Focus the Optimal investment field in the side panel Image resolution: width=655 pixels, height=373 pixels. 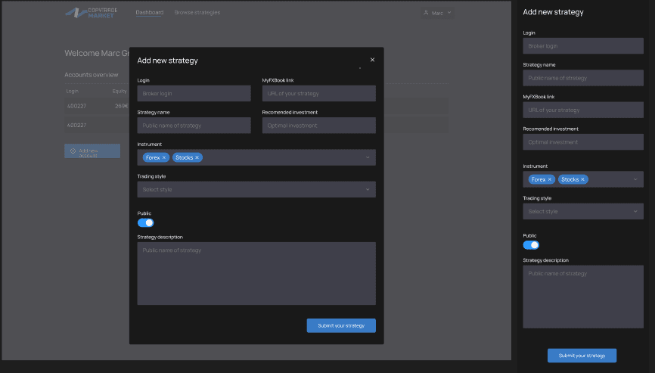tap(582, 142)
